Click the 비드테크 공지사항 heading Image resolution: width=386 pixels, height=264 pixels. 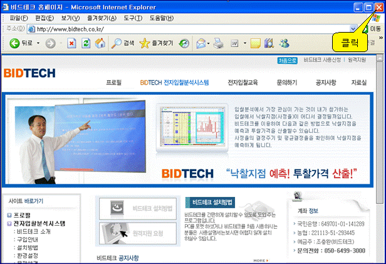point(118,258)
